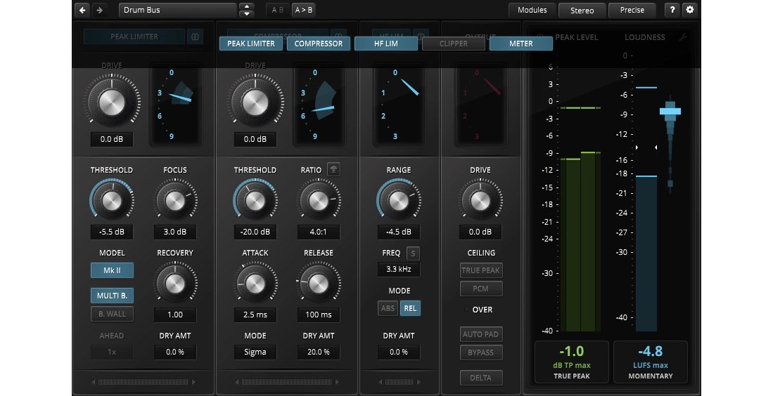The width and height of the screenshot is (773, 396).
Task: Click left arrow under compressor module
Action: click(x=237, y=382)
